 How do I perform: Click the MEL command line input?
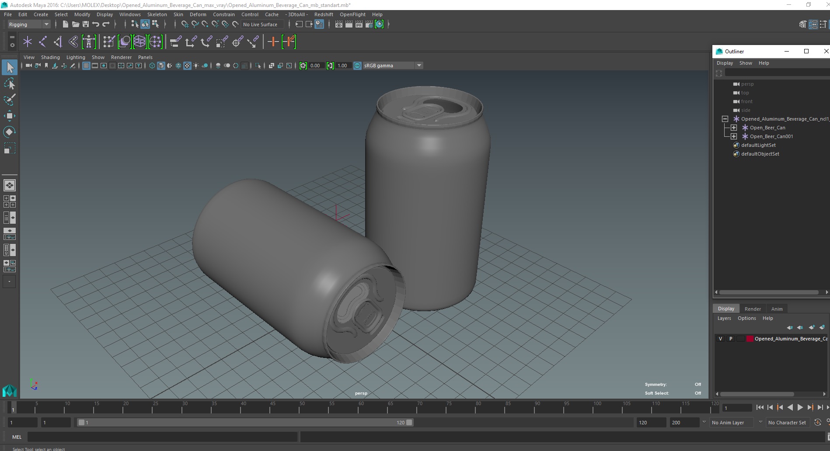[x=163, y=437]
